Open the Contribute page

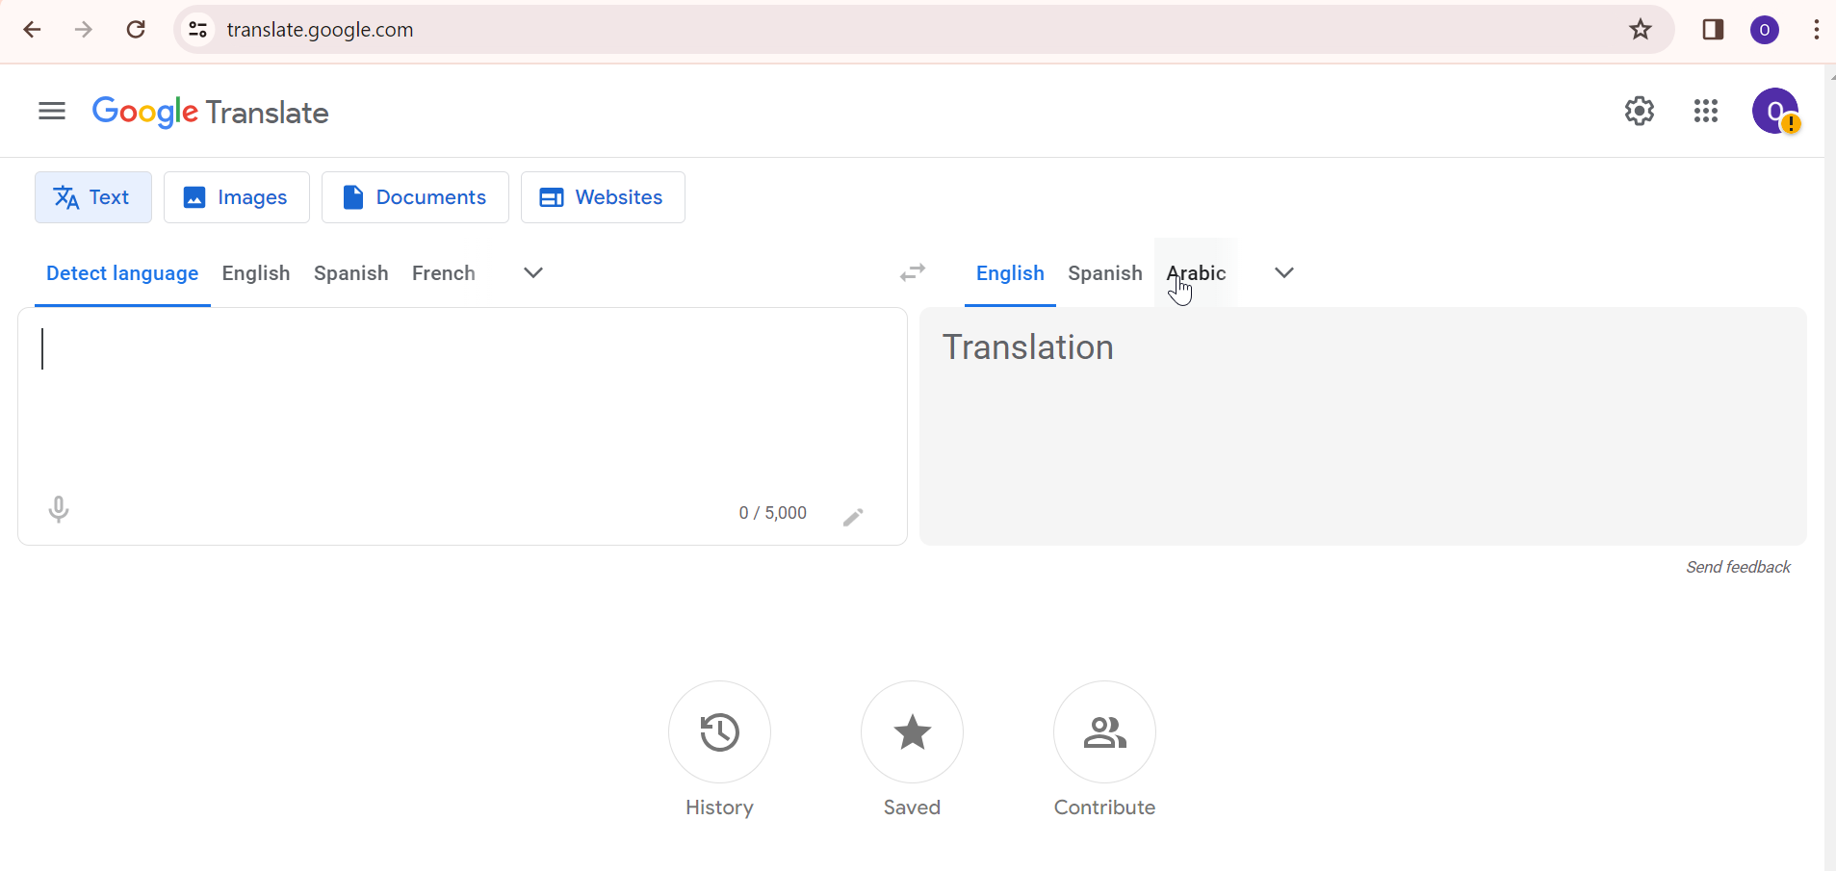tap(1104, 732)
